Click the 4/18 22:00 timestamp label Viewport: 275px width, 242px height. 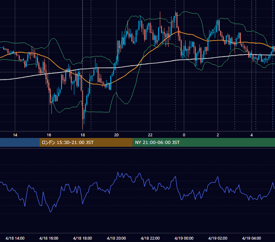coord(150,238)
